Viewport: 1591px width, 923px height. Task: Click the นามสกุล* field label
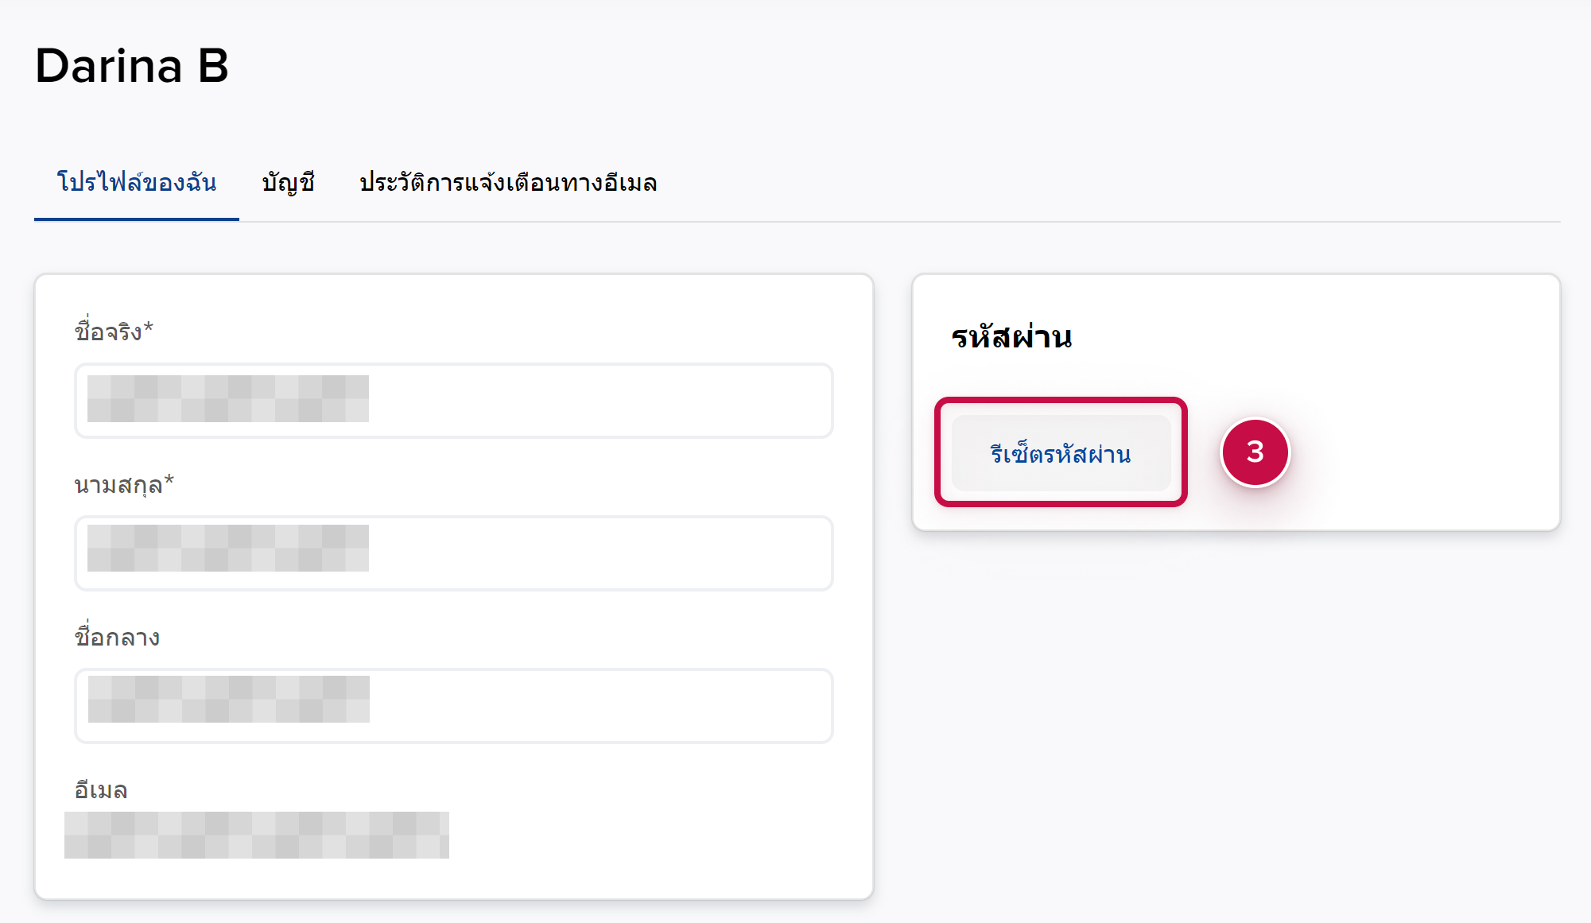point(124,484)
